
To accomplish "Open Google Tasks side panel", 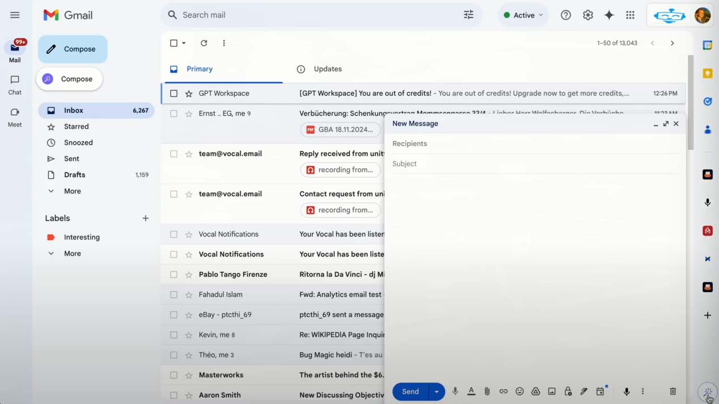I will [x=708, y=102].
